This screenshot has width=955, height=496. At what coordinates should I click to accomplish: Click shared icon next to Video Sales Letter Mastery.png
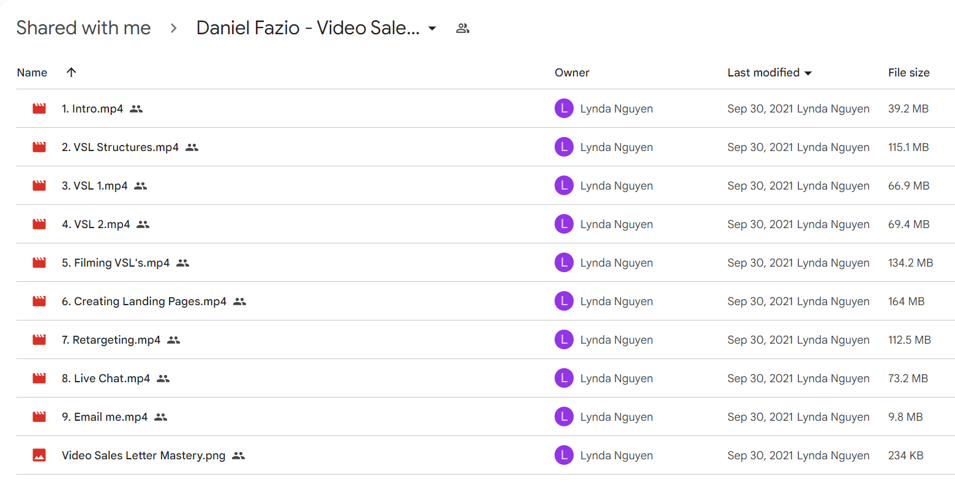point(239,456)
